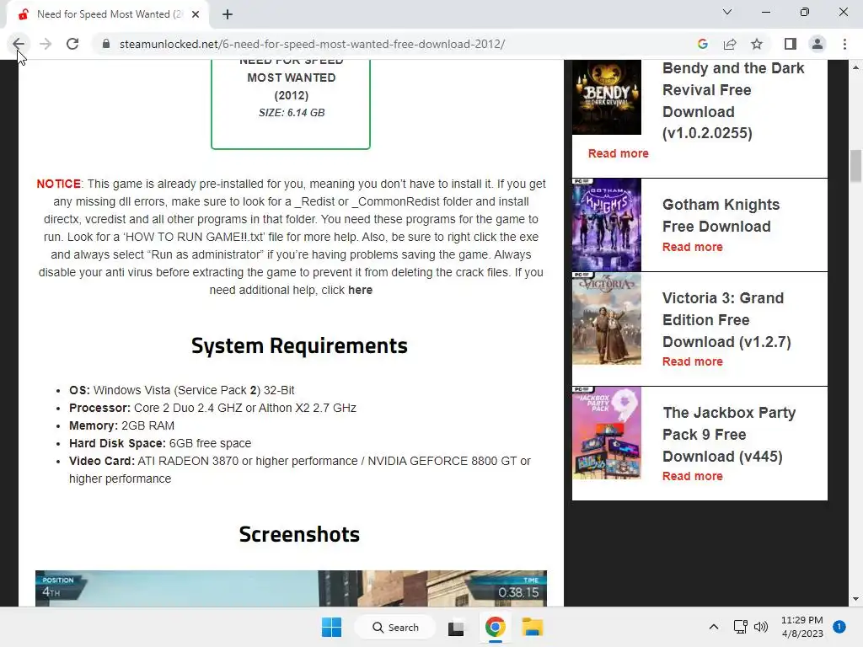
Task: Open the Jackbox Party Pack 9 thumbnail
Action: tap(607, 433)
